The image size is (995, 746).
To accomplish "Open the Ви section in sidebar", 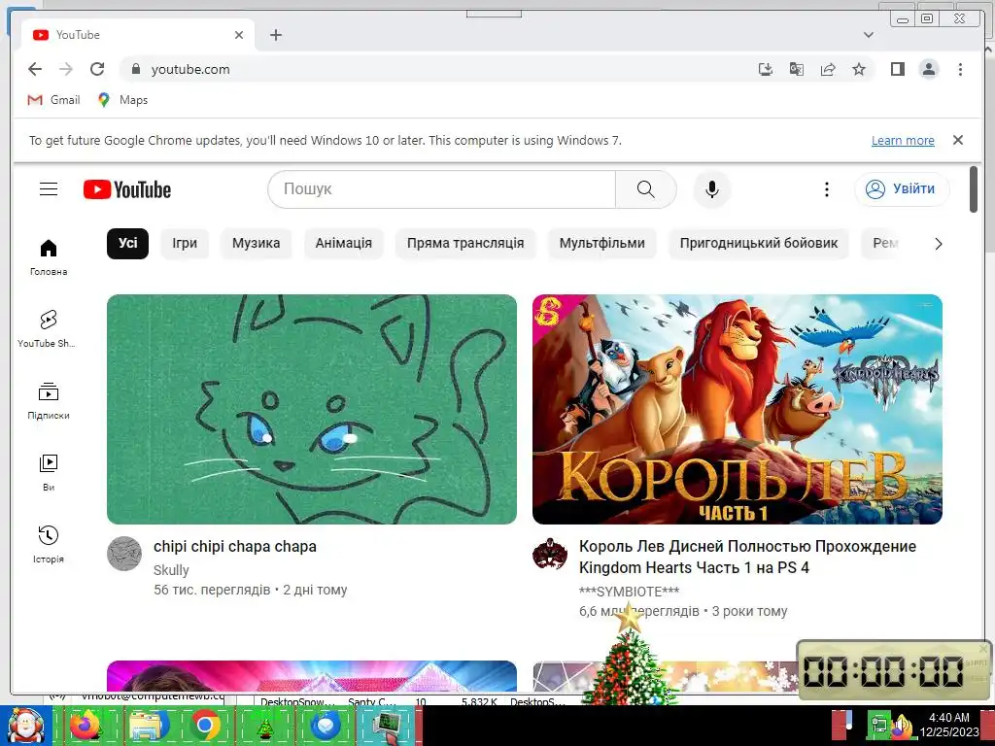I will coord(49,473).
